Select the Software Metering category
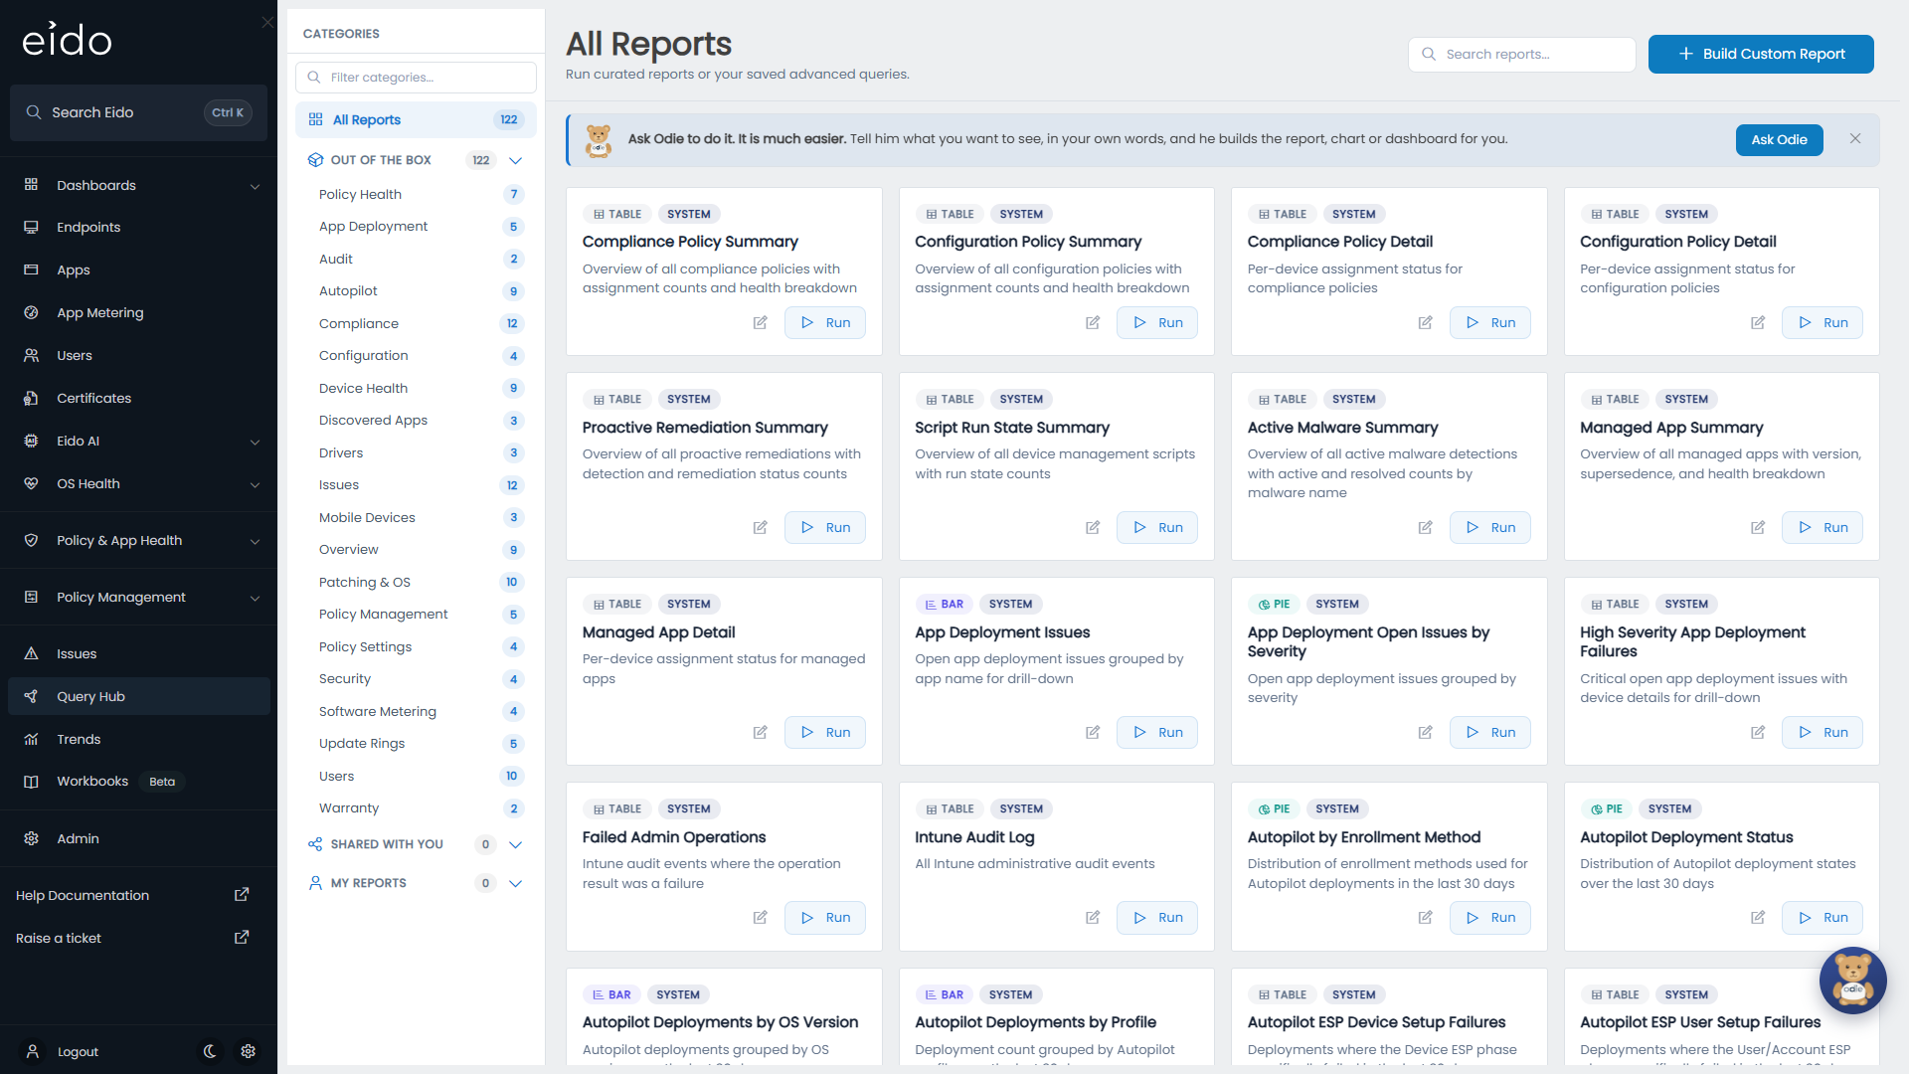Viewport: 1909px width, 1074px height. tap(416, 711)
